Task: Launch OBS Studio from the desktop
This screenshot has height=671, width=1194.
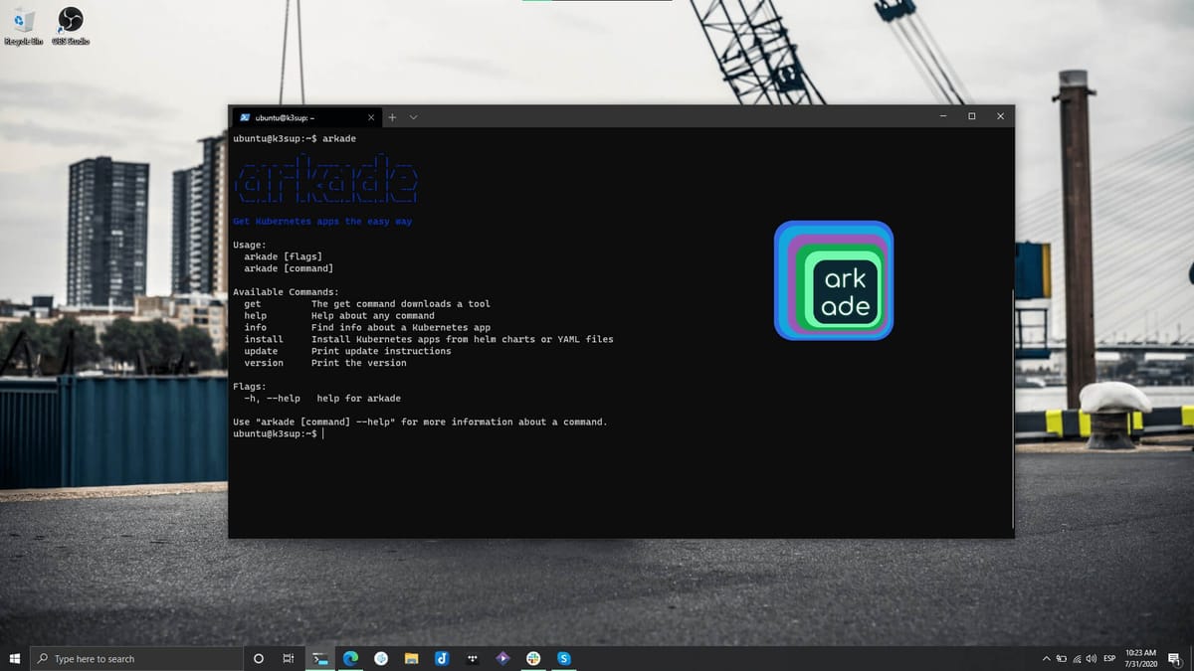Action: coord(71,27)
